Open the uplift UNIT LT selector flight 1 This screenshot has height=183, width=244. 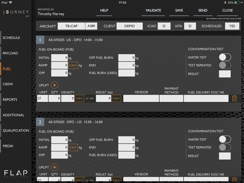pos(43,98)
